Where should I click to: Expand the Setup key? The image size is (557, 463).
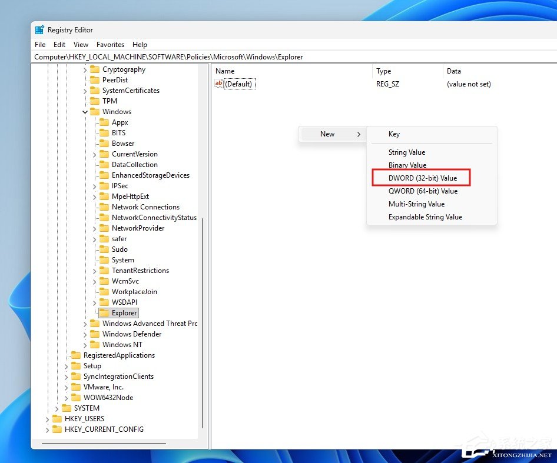[x=66, y=367]
